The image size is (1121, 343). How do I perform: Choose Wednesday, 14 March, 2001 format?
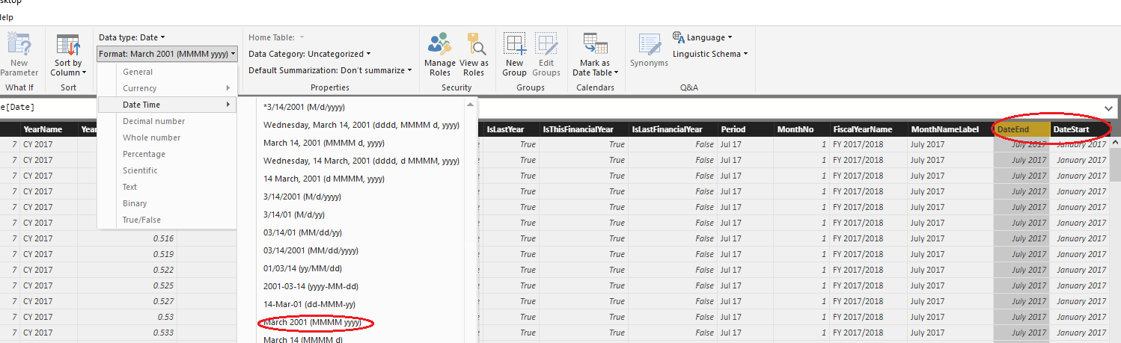[361, 161]
